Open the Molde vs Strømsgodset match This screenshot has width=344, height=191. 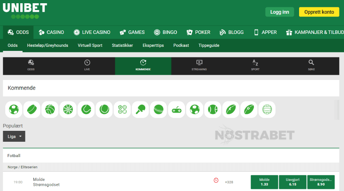[46, 182]
